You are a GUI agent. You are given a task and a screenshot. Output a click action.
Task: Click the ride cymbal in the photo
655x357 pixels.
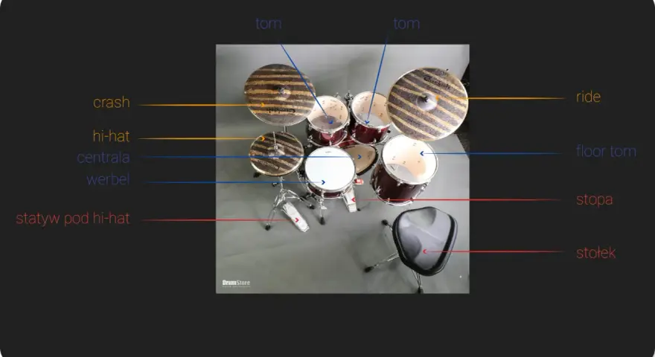tap(427, 103)
